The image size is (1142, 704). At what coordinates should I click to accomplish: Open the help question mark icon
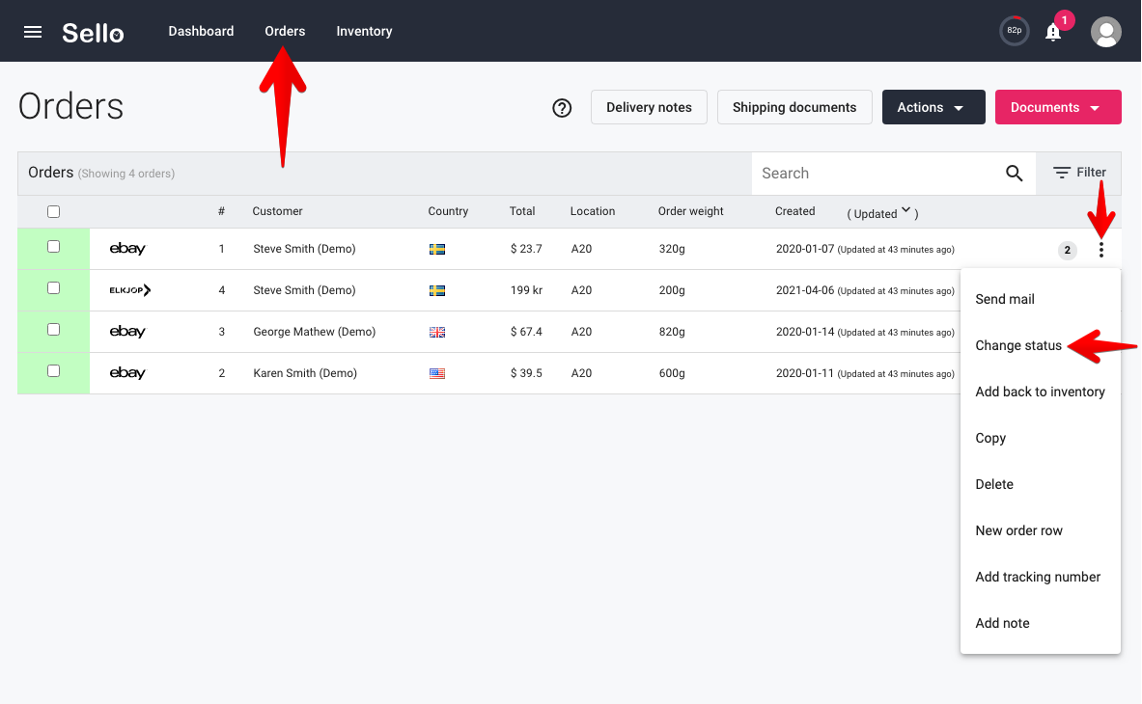coord(562,108)
